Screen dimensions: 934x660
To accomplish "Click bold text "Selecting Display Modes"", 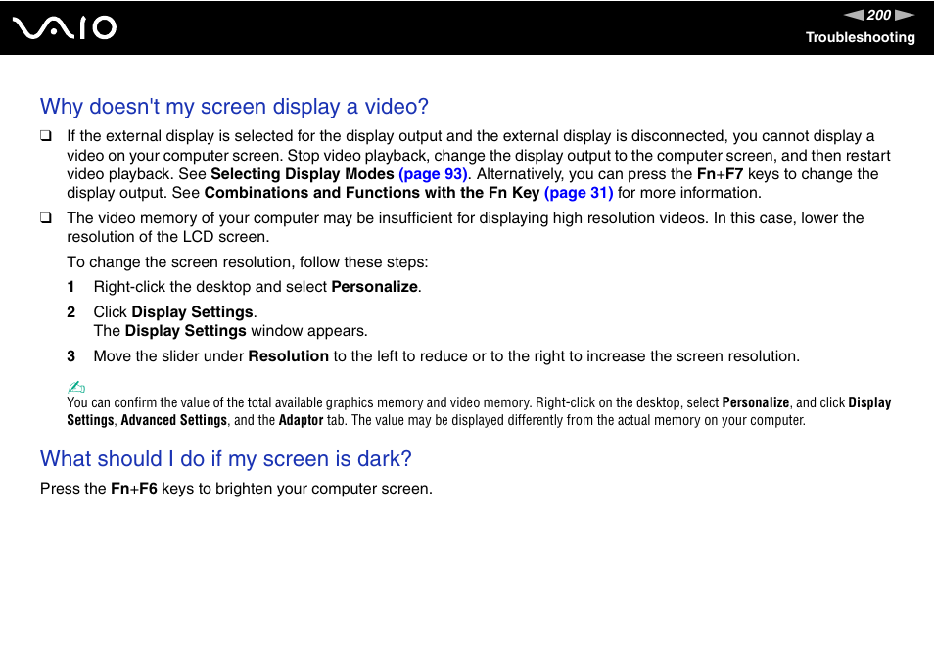I will [x=302, y=174].
